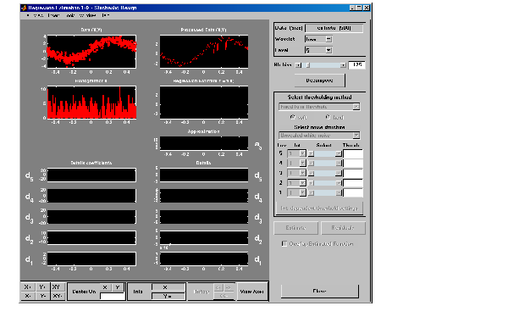
Task: Go forward with the History right arrow
Action: point(228,287)
